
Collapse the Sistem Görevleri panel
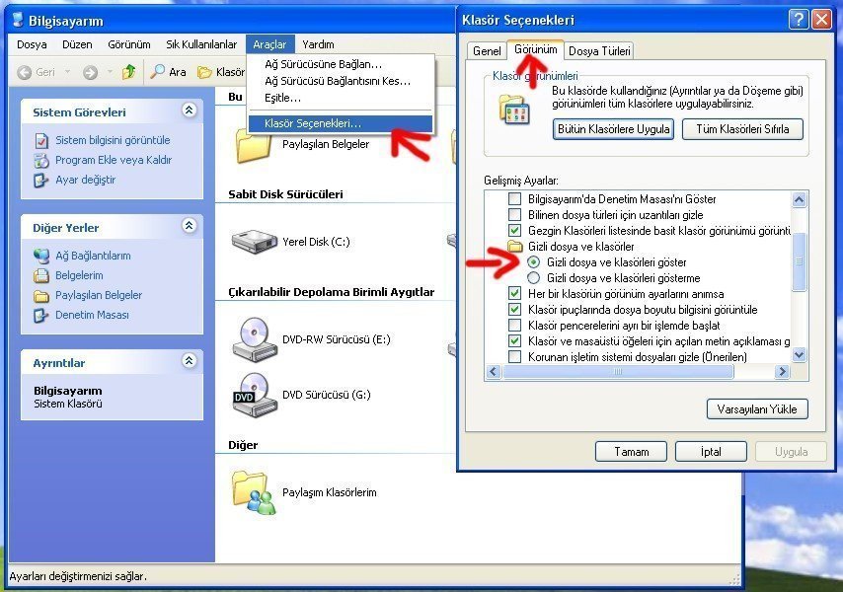189,111
